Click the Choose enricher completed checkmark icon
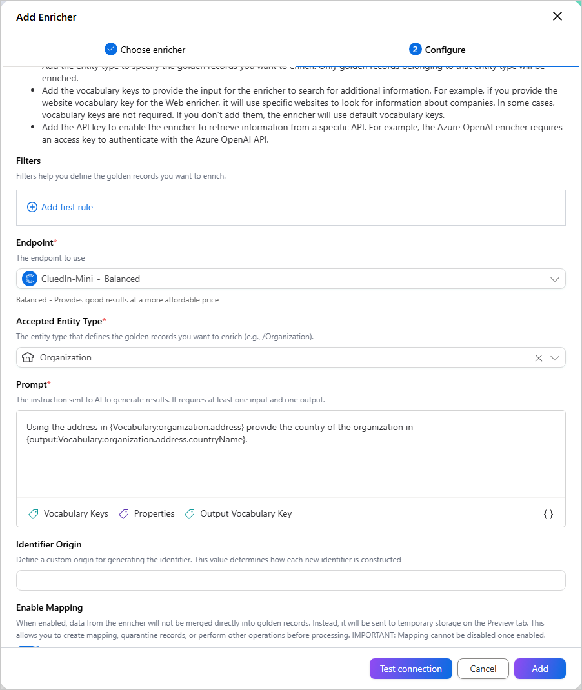The image size is (582, 690). tap(111, 49)
